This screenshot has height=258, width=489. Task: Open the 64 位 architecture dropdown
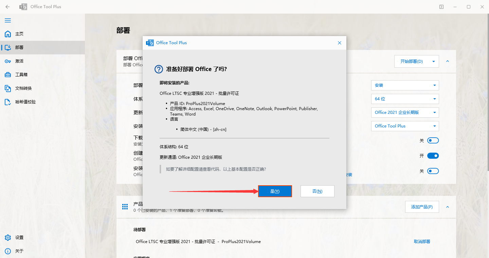coord(405,99)
